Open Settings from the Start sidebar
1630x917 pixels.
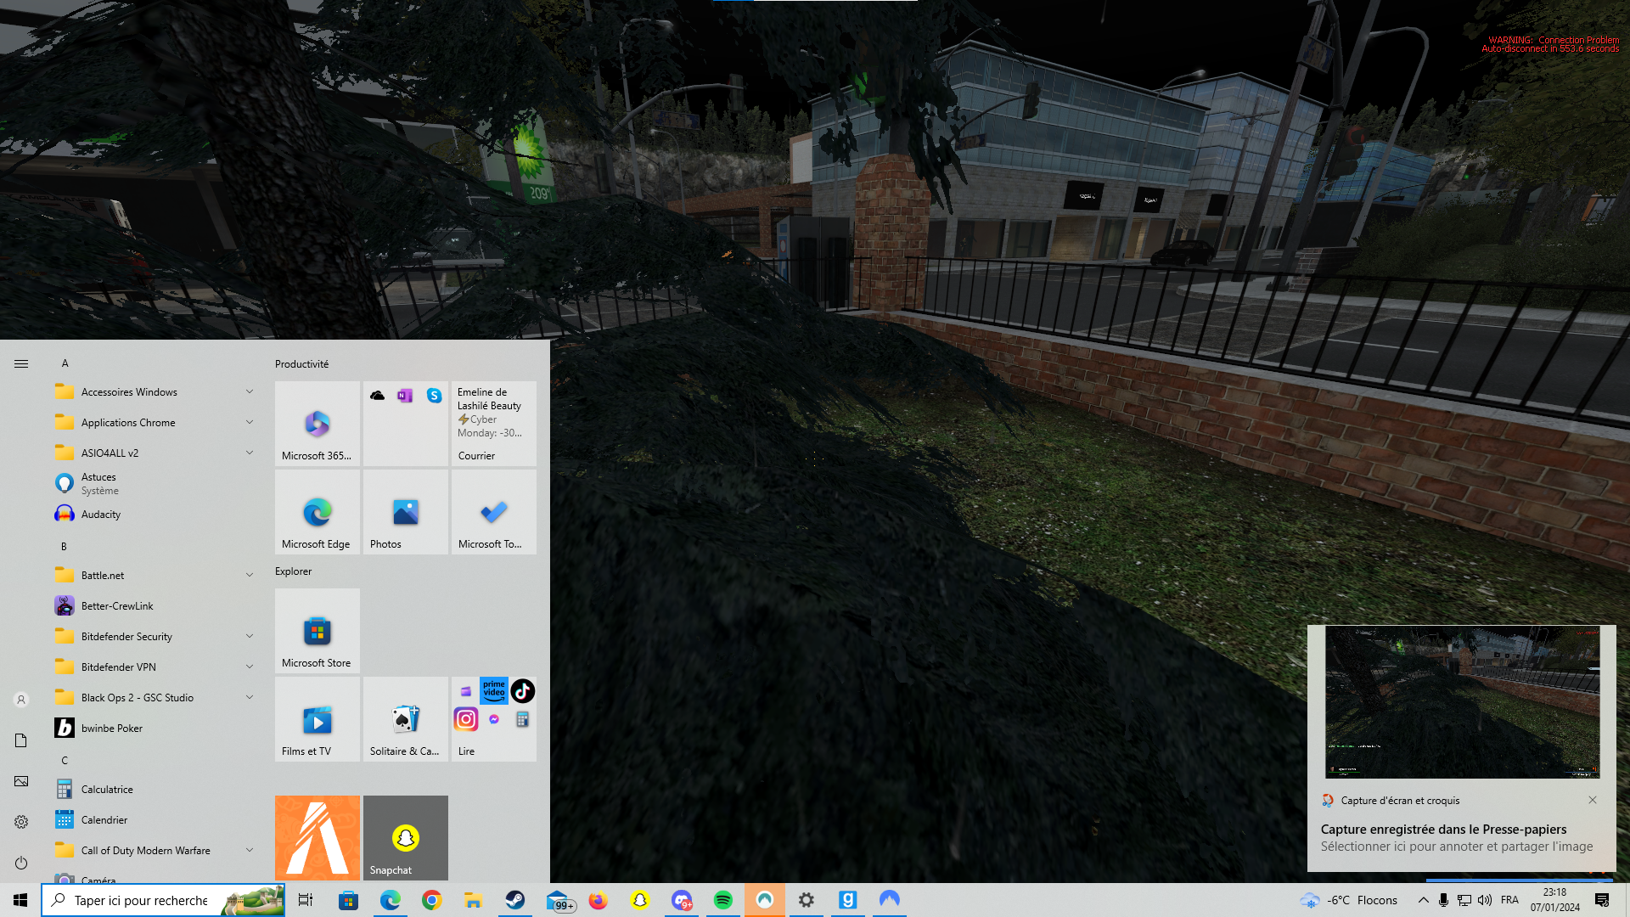tap(21, 822)
